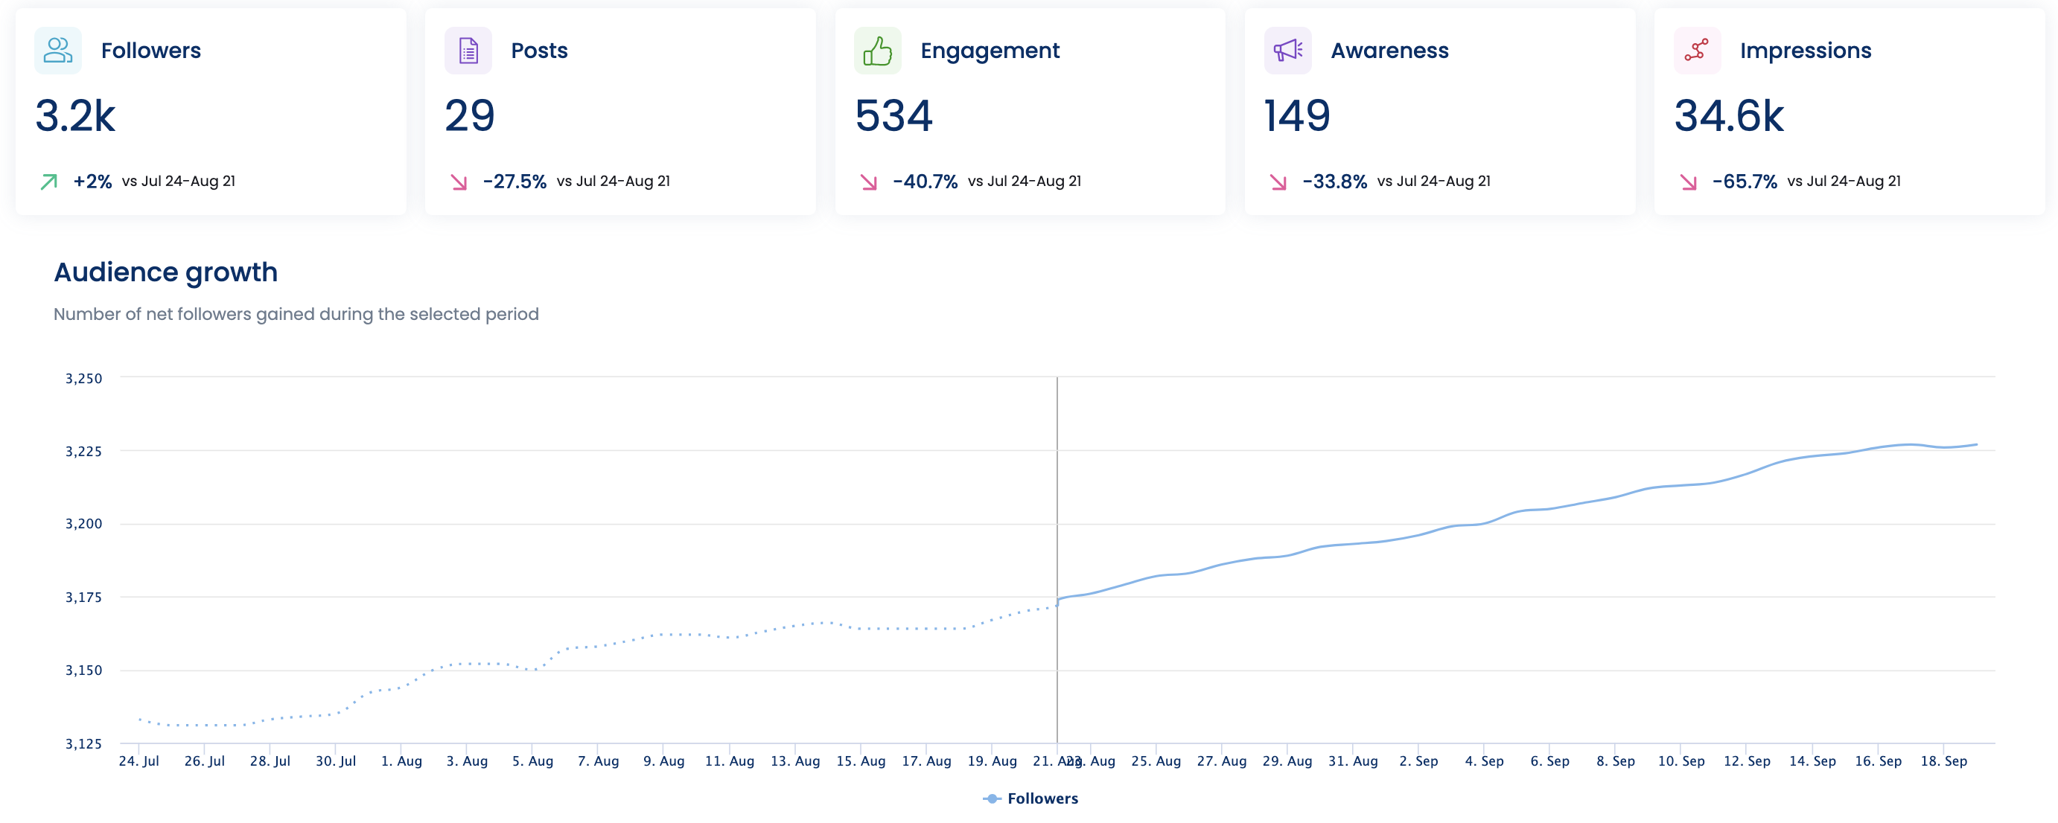Click downward trend arrow in Impressions card

coord(1688,182)
